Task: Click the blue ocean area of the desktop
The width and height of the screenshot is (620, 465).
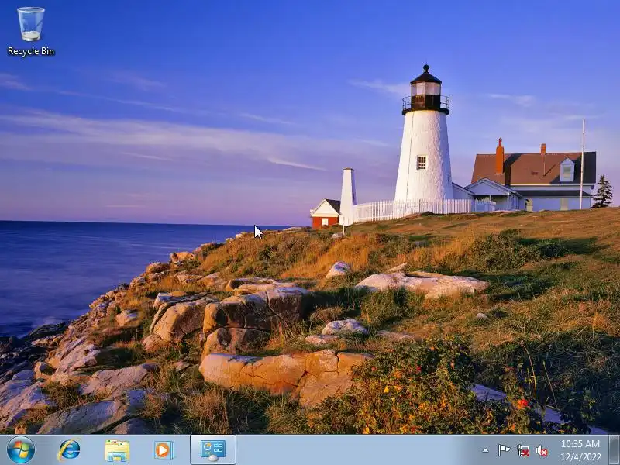Action: 99,269
